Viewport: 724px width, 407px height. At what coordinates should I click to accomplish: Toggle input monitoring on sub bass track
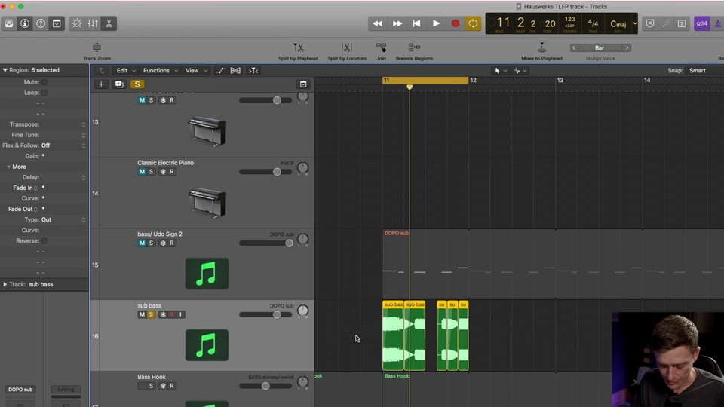pyautogui.click(x=180, y=315)
